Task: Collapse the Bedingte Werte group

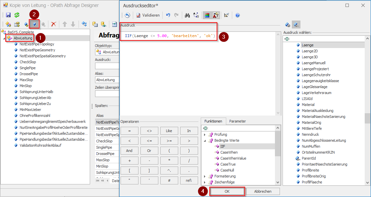Action: point(205,140)
